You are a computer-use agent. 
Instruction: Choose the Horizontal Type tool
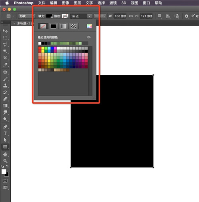coord(5,133)
